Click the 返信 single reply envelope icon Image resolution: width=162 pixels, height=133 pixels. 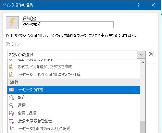click(x=11, y=105)
